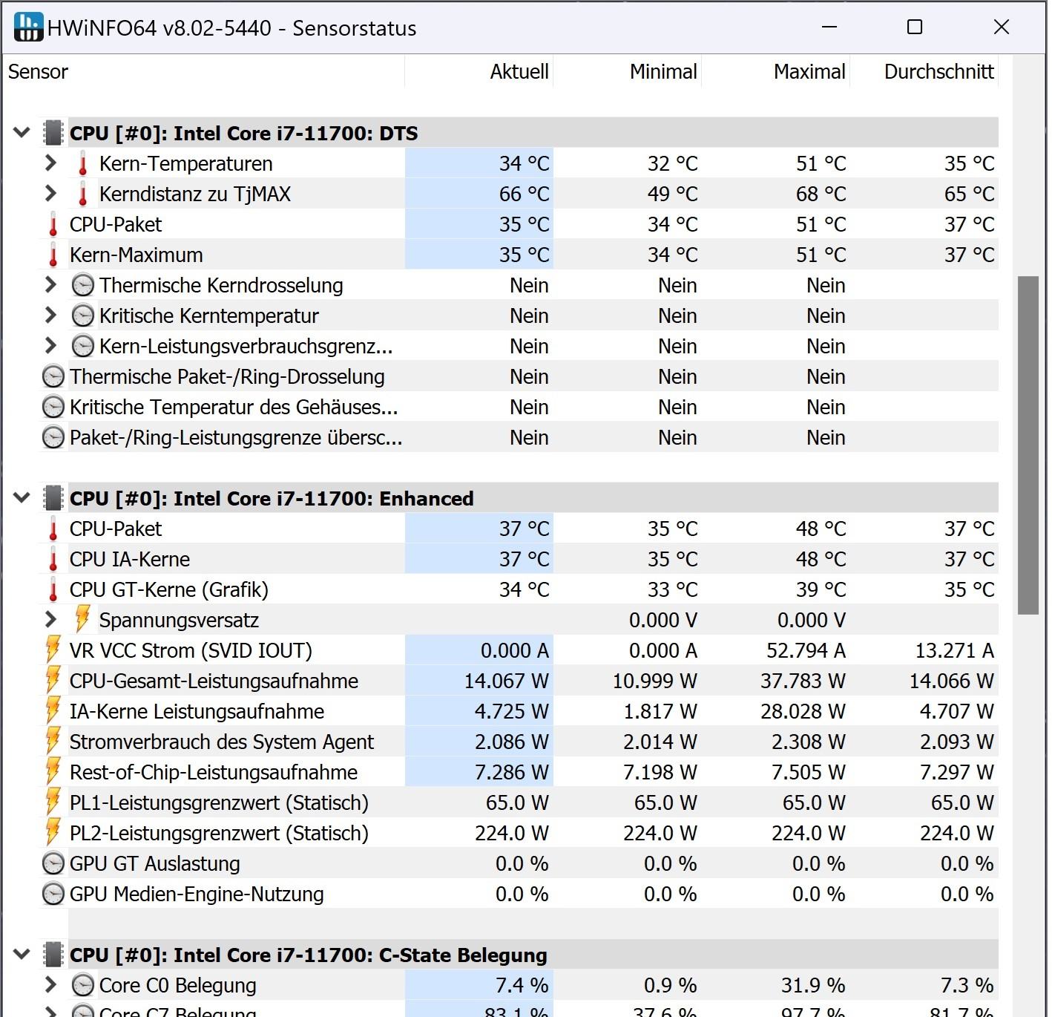
Task: Click lightning icon of IA-Kerne Leistungsaufnahme
Action: click(x=53, y=710)
